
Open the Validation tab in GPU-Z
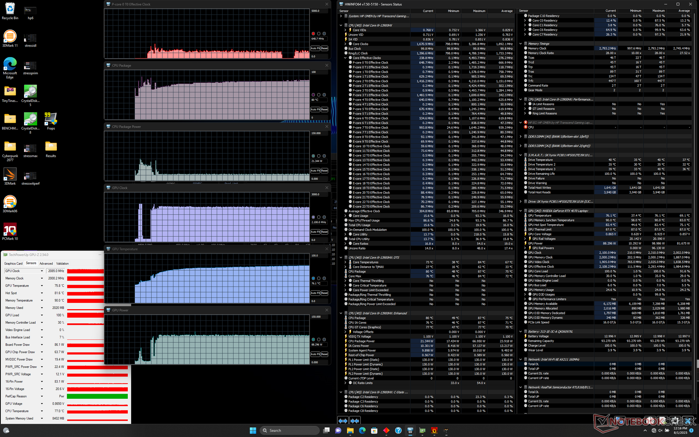pyautogui.click(x=62, y=263)
